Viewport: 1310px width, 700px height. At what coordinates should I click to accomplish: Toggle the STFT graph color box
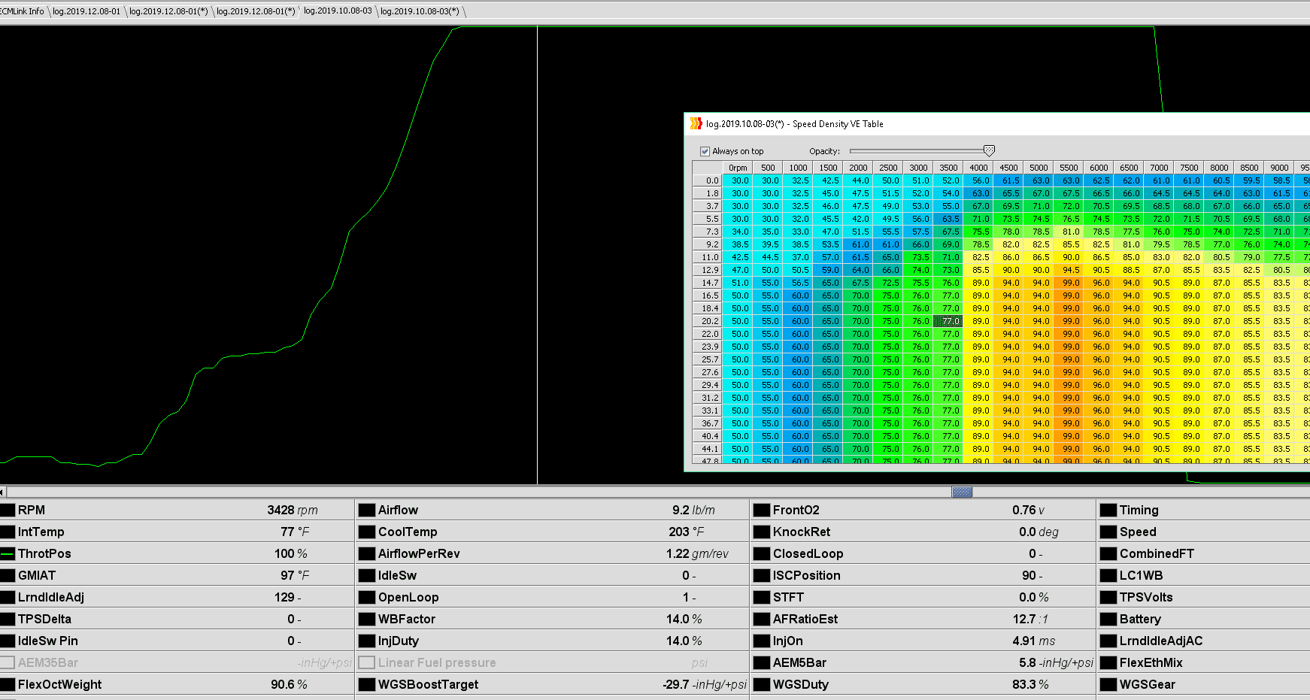762,597
